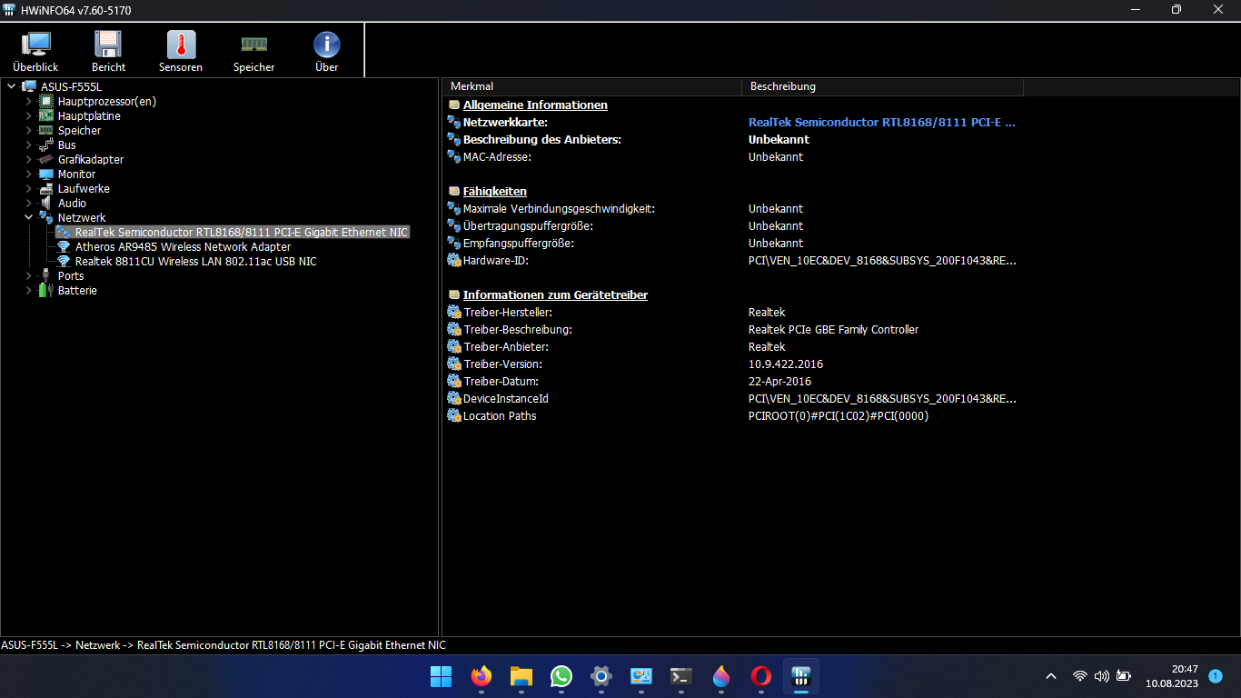Click the Monitor icon in tree
Screen dimensions: 1241x698
tap(45, 174)
